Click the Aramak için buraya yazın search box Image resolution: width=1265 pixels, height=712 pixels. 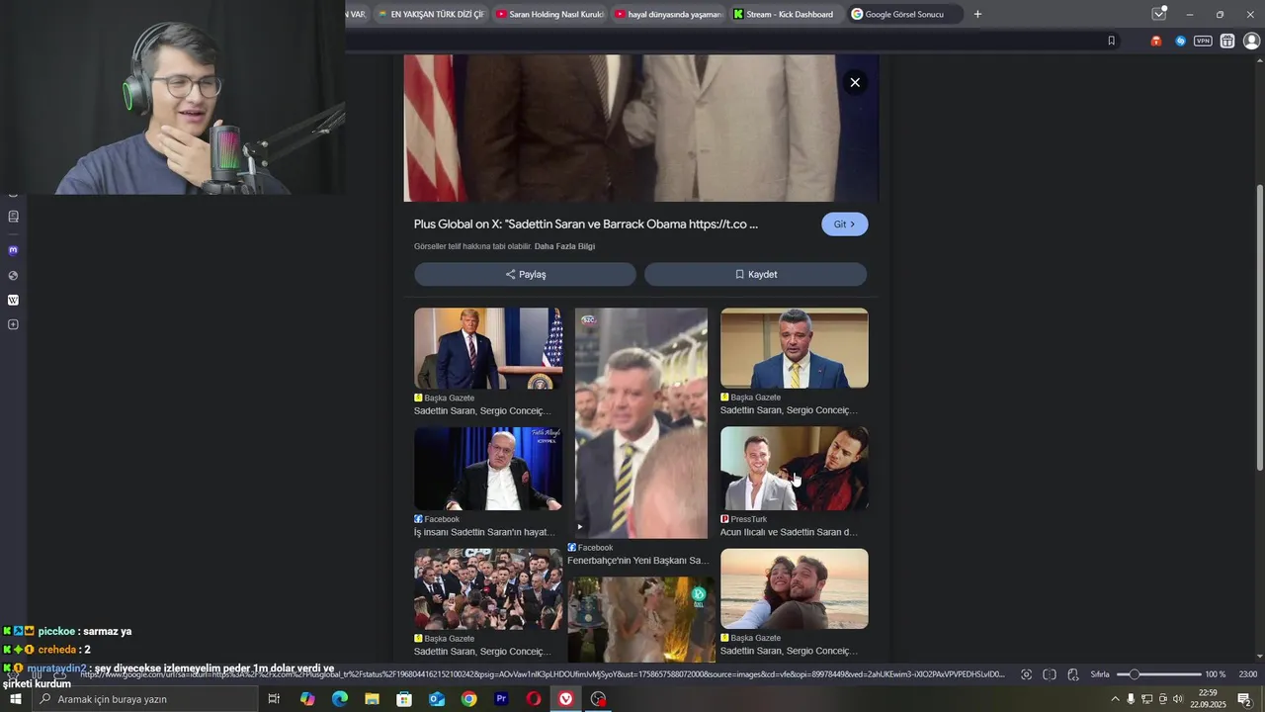click(x=144, y=699)
